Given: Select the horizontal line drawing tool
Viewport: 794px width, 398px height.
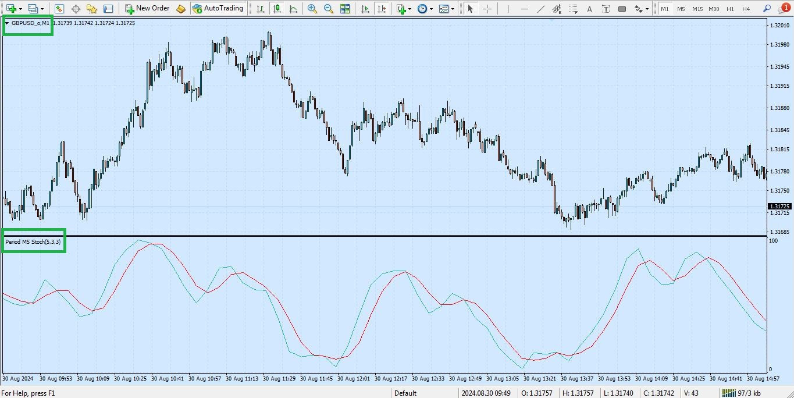Looking at the screenshot, I should (525, 9).
